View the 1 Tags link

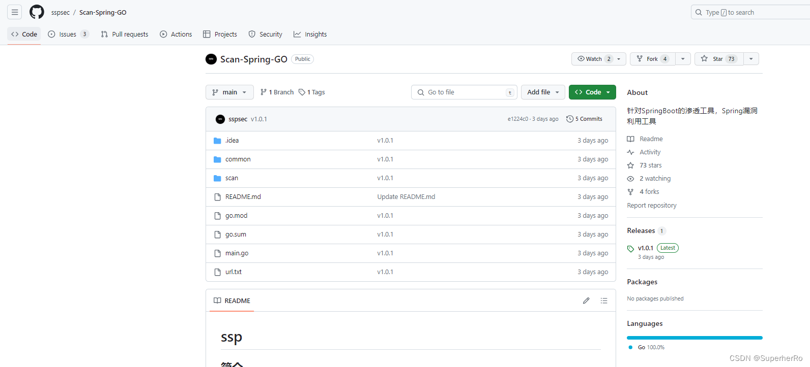312,92
